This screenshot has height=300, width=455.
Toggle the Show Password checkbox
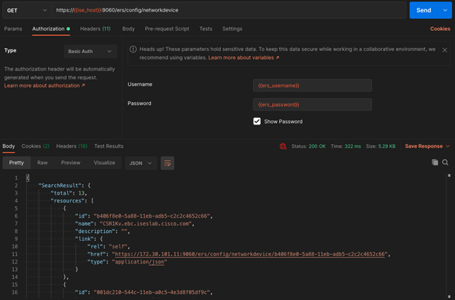tap(257, 122)
